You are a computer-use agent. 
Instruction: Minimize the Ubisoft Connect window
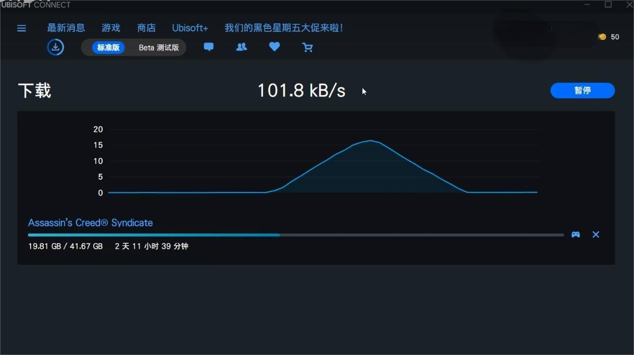pos(587,5)
